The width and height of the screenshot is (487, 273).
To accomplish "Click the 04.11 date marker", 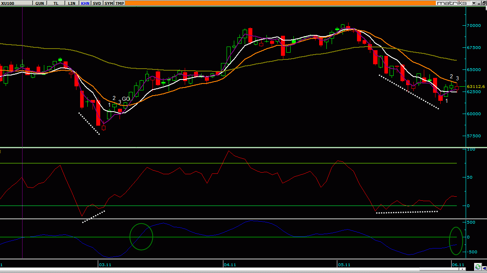I will pyautogui.click(x=230, y=265).
